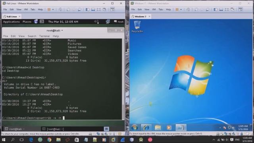Open the terminal's View menu
Screen dimensions: 254x143
(x=21, y=36)
